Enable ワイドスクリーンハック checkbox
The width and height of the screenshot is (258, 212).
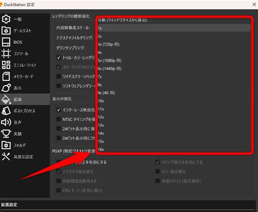(58, 76)
